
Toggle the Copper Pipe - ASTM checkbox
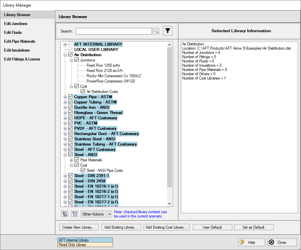70,97
